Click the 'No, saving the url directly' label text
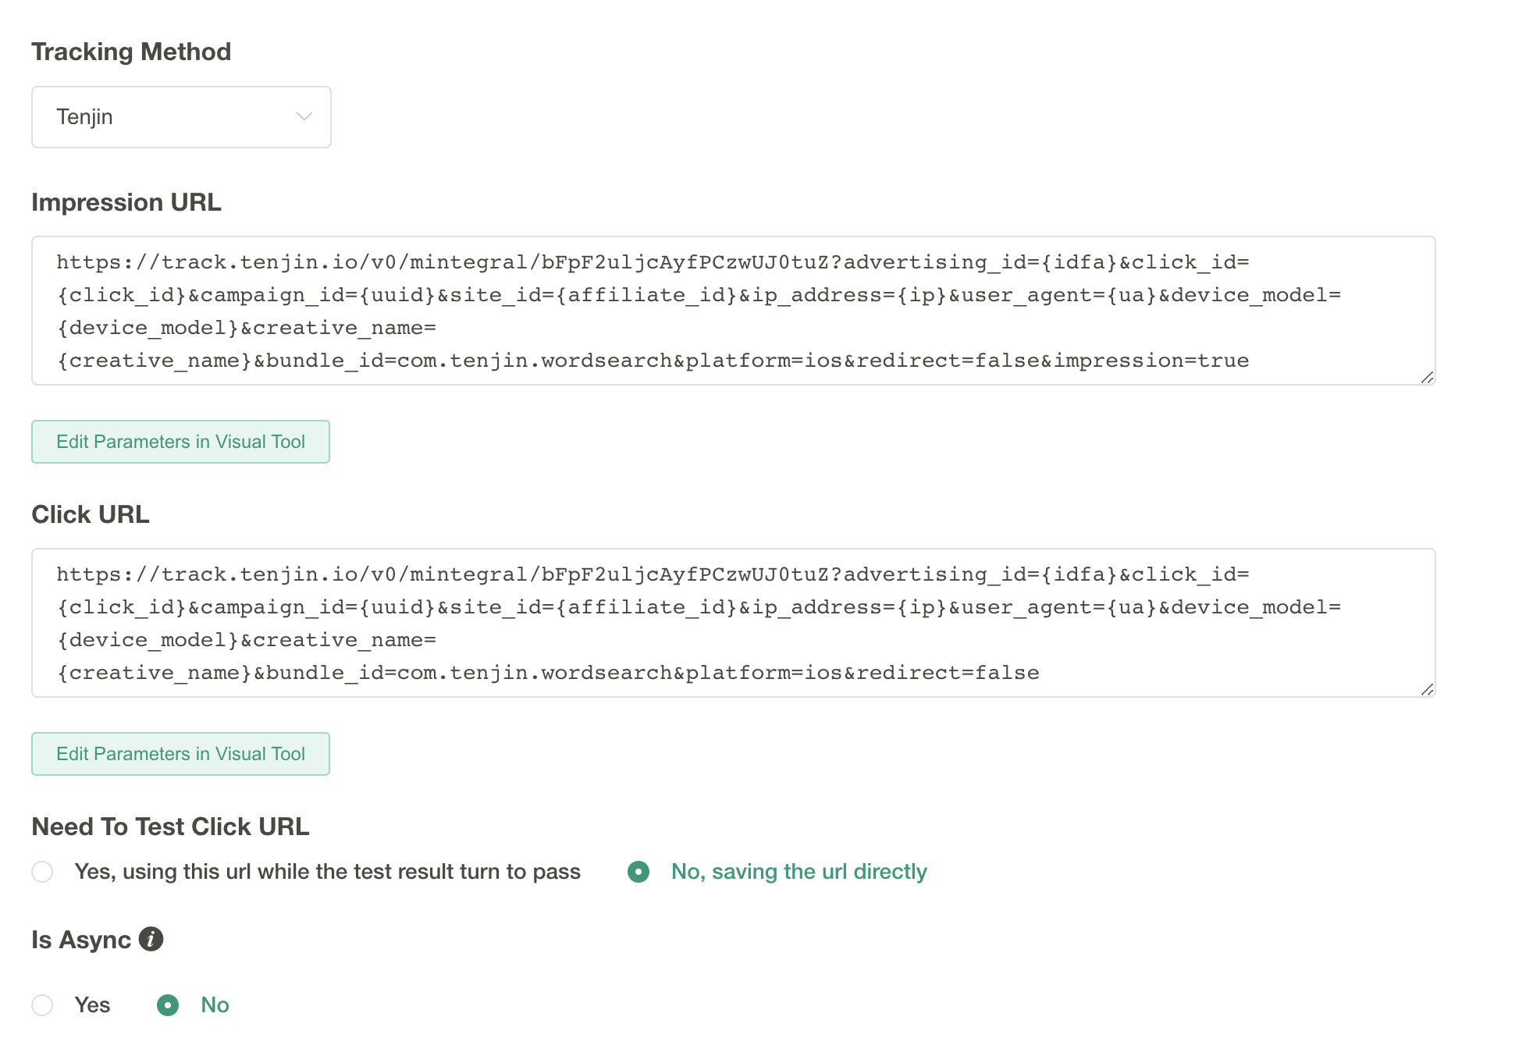Screen dimensions: 1533x1038 coord(799,872)
